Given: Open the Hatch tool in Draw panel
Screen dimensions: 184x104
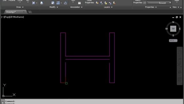Looking at the screenshot, I should click(x=34, y=3).
